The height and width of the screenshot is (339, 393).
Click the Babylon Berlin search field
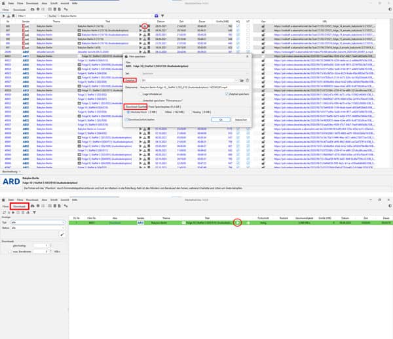pyautogui.click(x=105, y=16)
